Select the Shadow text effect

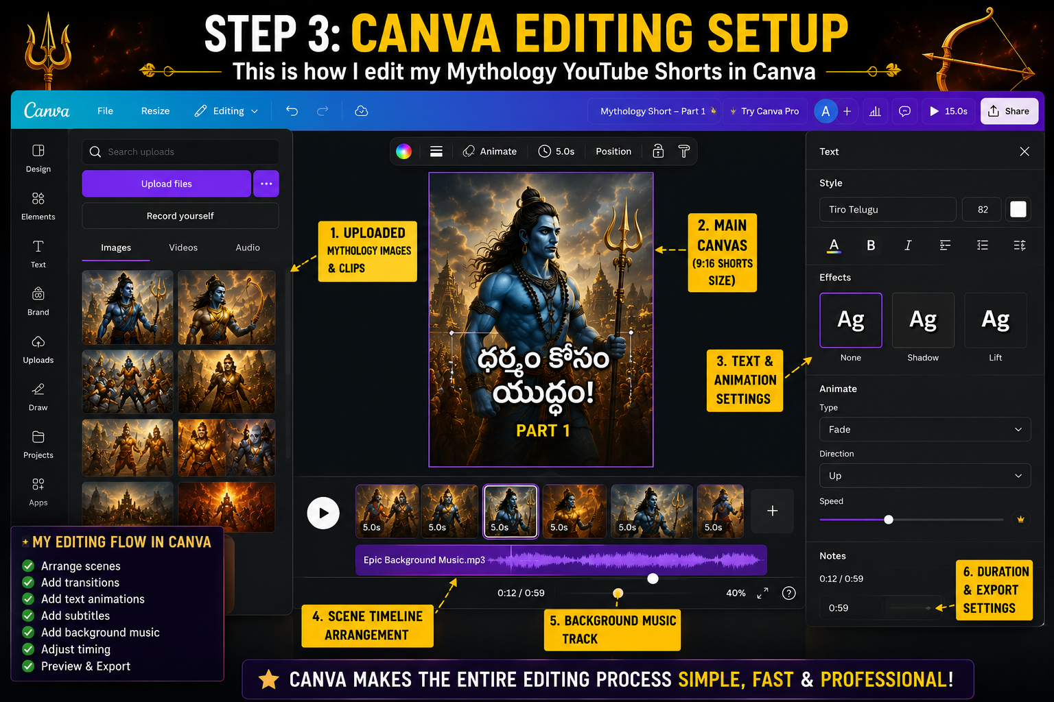coord(923,320)
